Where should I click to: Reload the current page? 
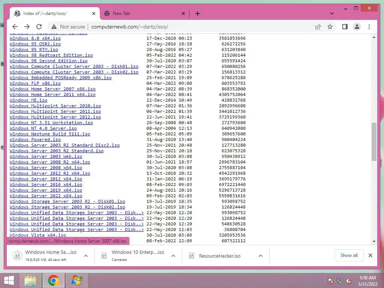[x=39, y=27]
